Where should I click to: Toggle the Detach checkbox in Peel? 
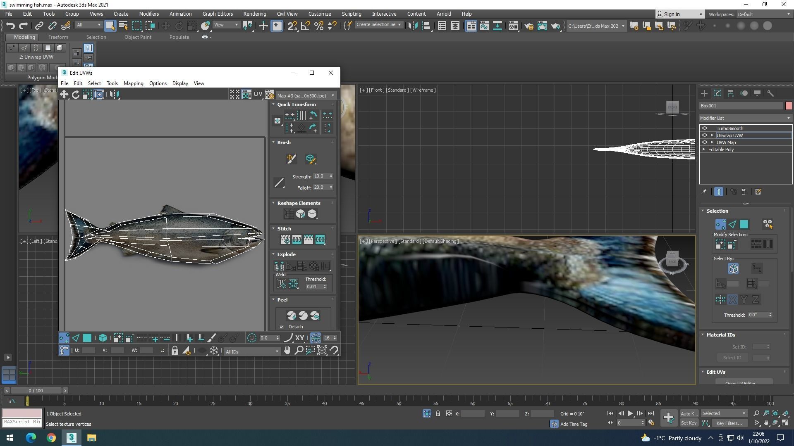pos(282,327)
